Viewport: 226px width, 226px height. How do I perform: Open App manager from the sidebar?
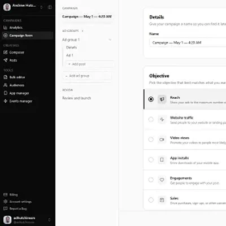point(27,93)
